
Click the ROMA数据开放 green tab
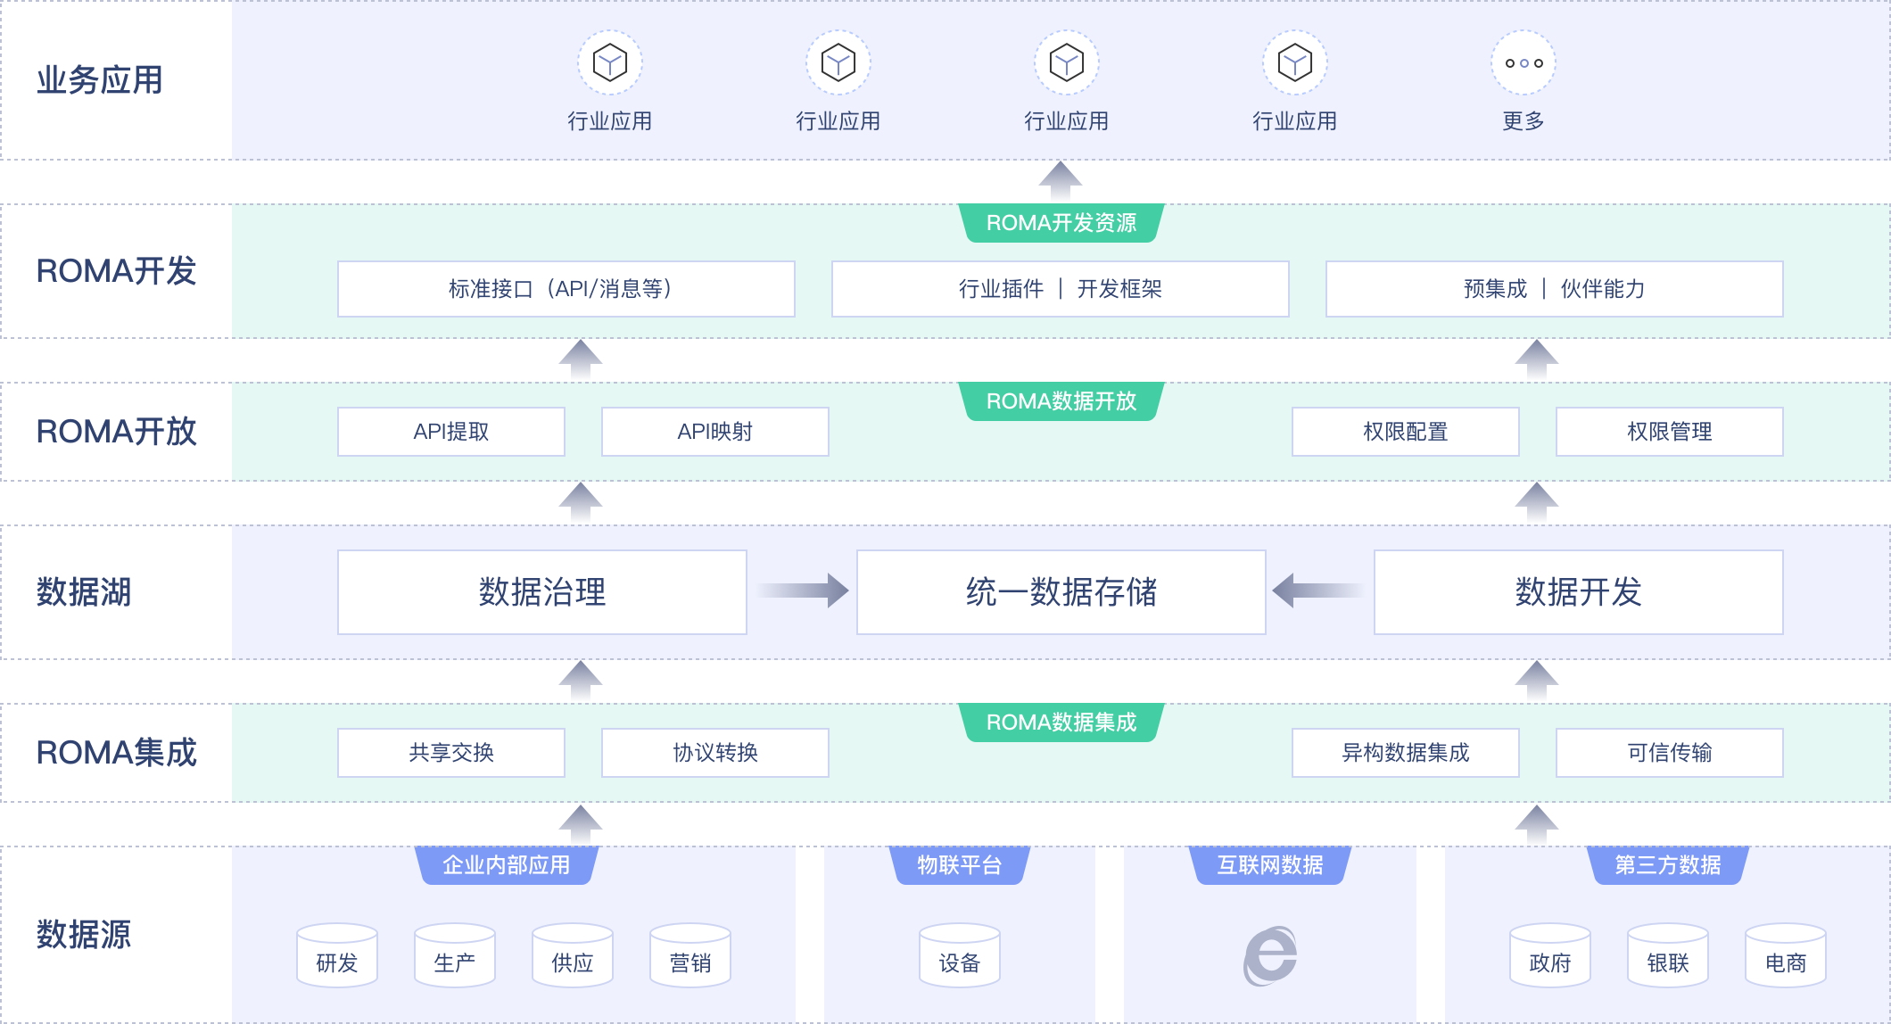click(1061, 401)
